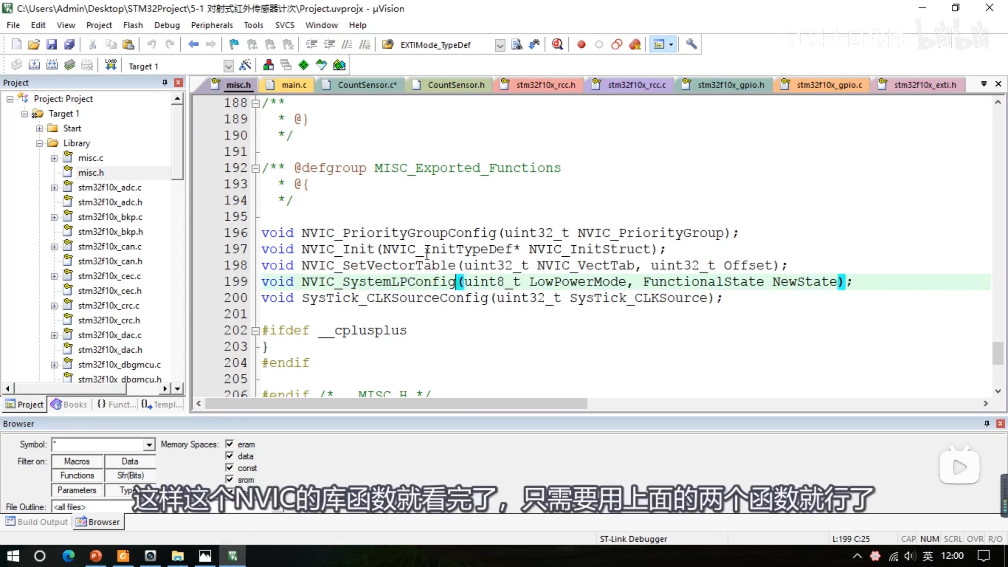
Task: Click the Save All files icon
Action: (69, 44)
